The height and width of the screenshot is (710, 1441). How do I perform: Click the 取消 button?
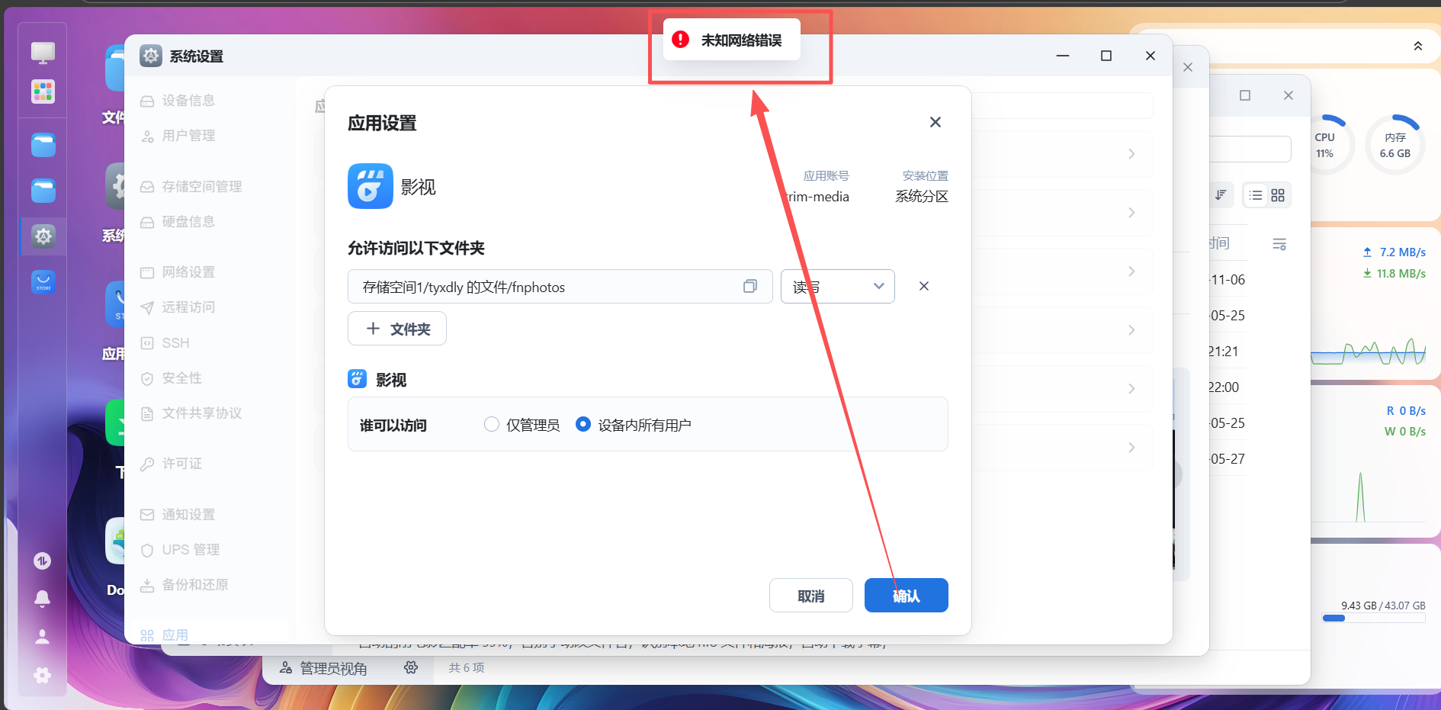(x=811, y=595)
